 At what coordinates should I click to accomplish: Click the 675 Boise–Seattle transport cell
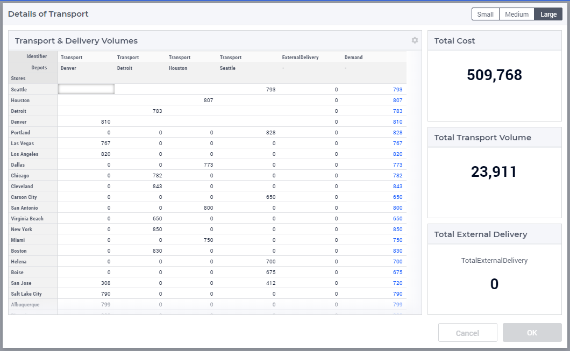tap(248, 272)
